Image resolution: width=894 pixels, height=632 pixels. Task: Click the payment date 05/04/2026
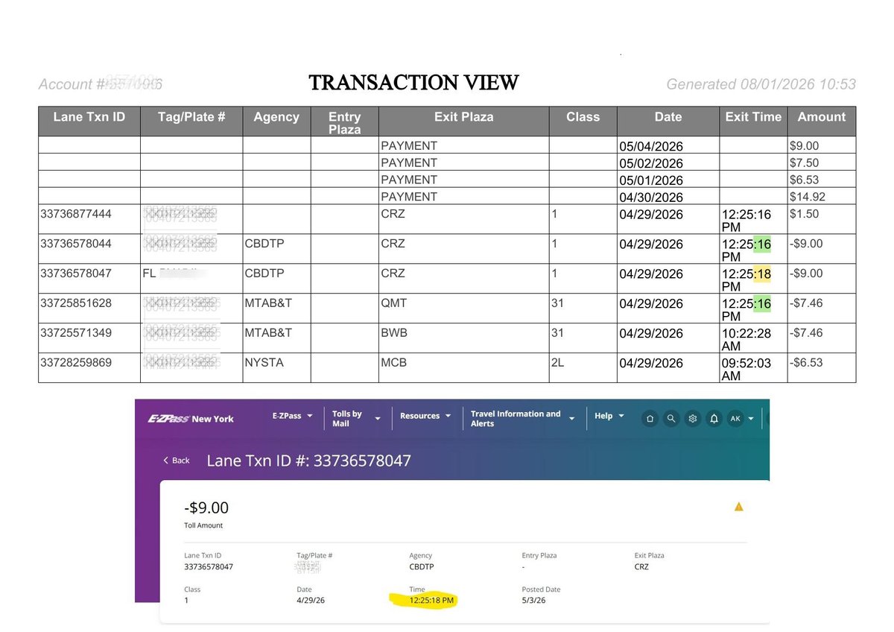pyautogui.click(x=651, y=147)
